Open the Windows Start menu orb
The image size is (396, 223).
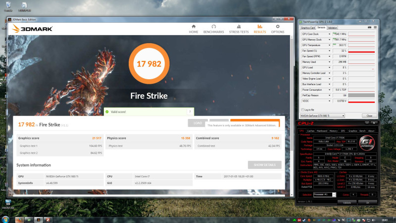click(x=5, y=219)
